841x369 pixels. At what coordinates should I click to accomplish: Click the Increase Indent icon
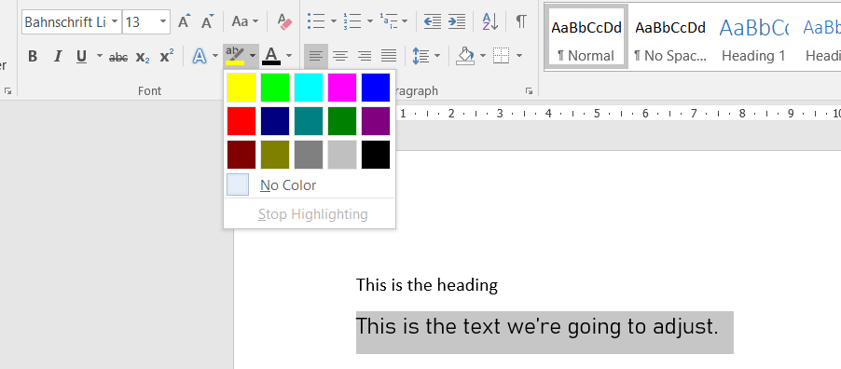coord(457,22)
